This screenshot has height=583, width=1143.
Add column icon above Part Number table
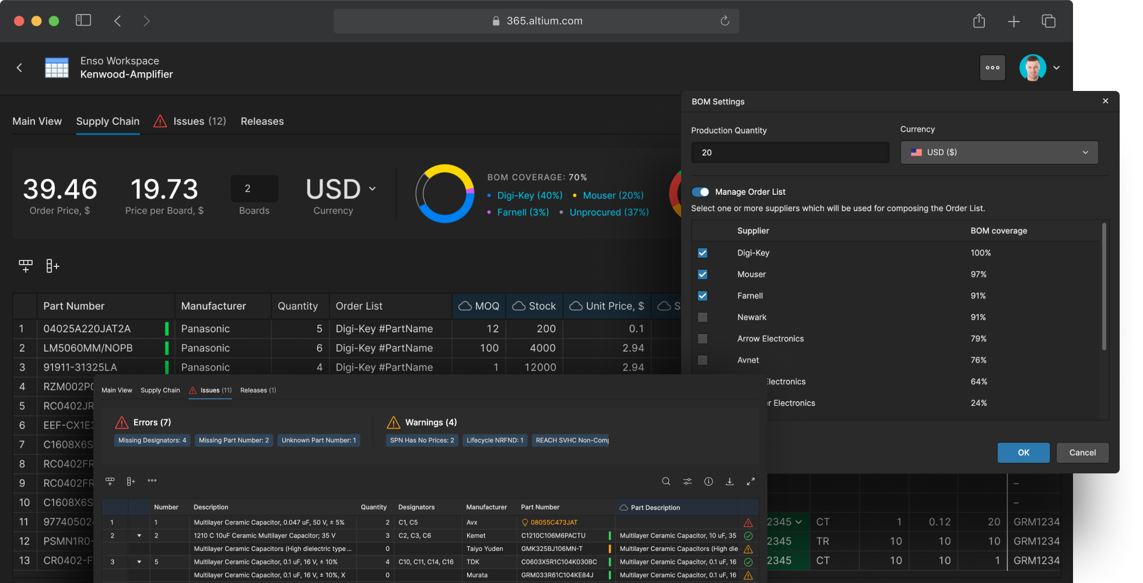coord(52,266)
